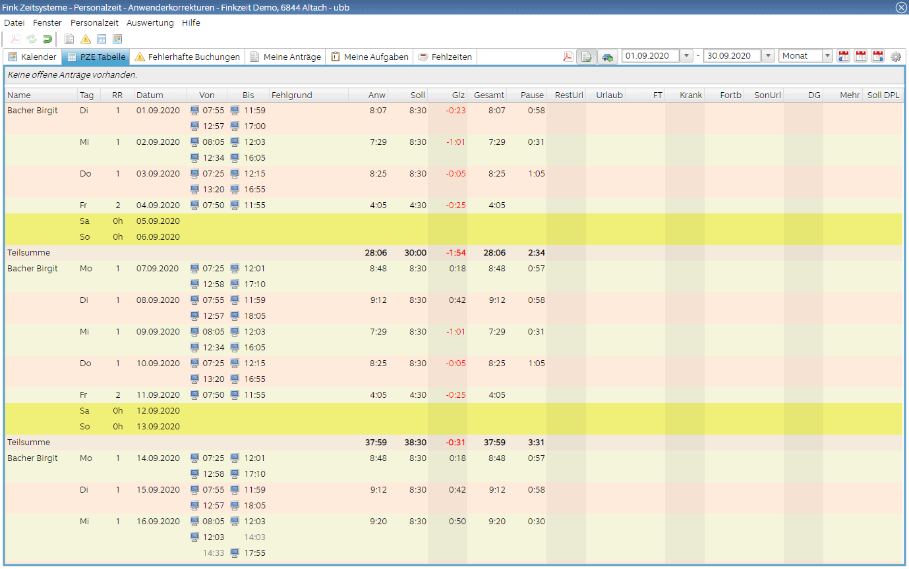Go to the next period with the right-arrow calendar icon
Viewport: 909px width, 569px height.
tap(878, 57)
